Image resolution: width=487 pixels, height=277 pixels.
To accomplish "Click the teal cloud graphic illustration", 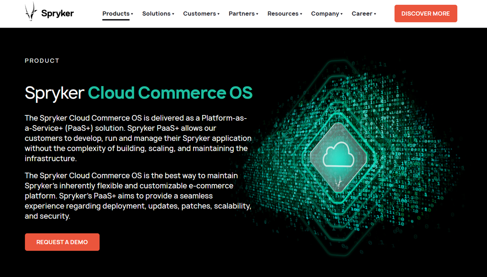I will (340, 154).
